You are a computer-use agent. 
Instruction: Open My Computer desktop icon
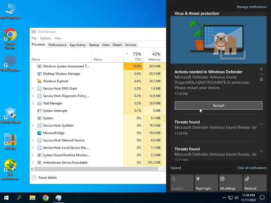(10, 11)
